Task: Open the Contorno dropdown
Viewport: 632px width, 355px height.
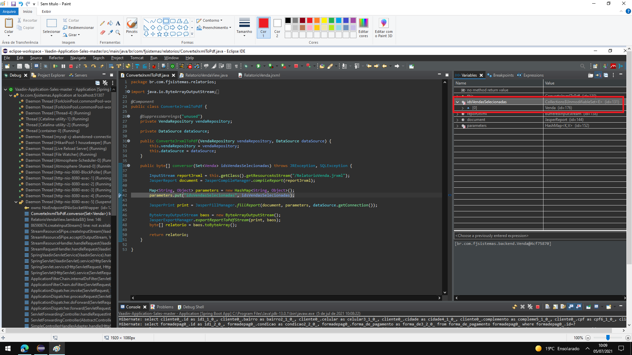Action: click(x=211, y=20)
